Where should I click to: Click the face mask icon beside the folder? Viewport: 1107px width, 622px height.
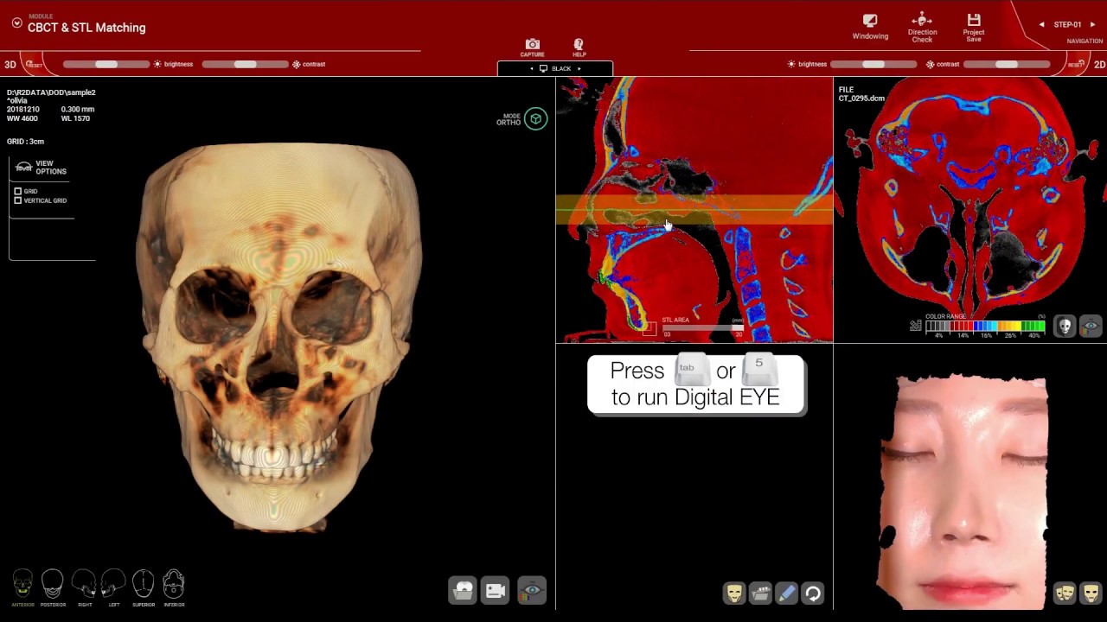coord(734,593)
